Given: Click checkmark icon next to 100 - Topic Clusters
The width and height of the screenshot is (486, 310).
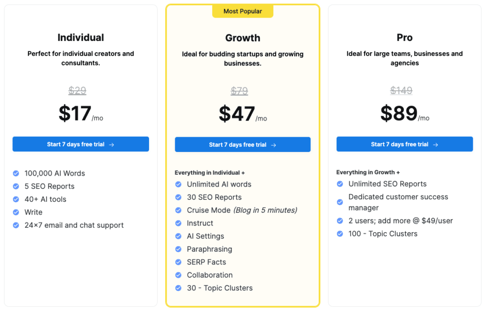Looking at the screenshot, I should pos(340,234).
